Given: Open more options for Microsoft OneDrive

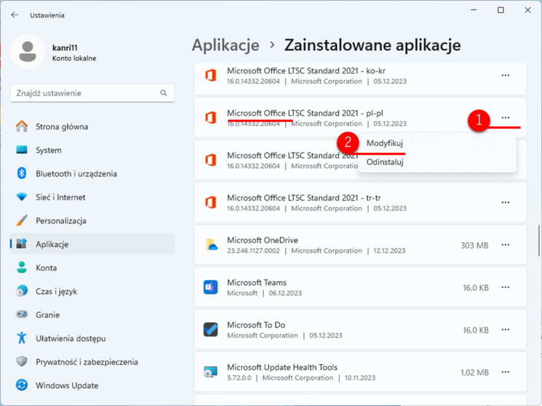Looking at the screenshot, I should click(505, 245).
